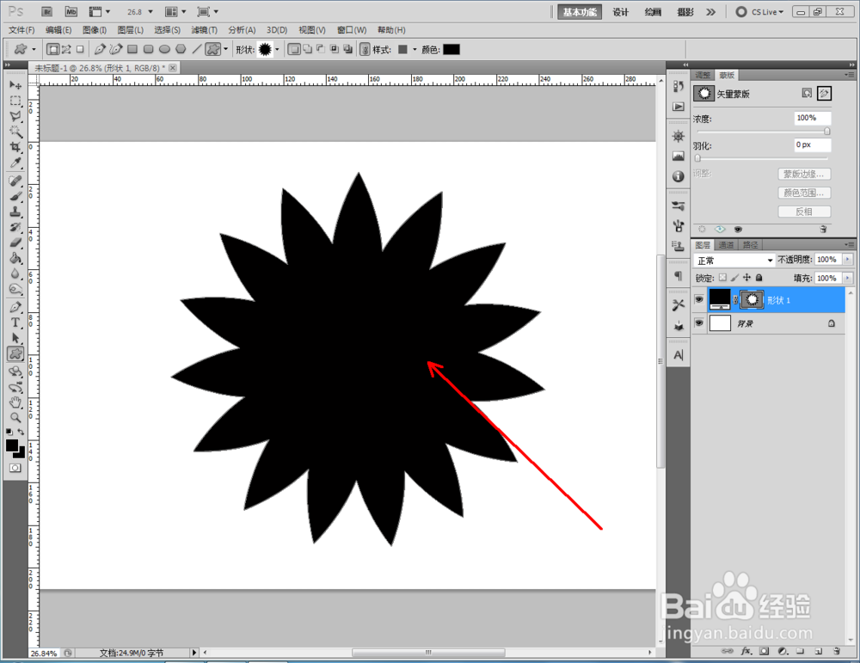Click 反相 button in Masks panel
Image resolution: width=860 pixels, height=663 pixels.
(804, 212)
